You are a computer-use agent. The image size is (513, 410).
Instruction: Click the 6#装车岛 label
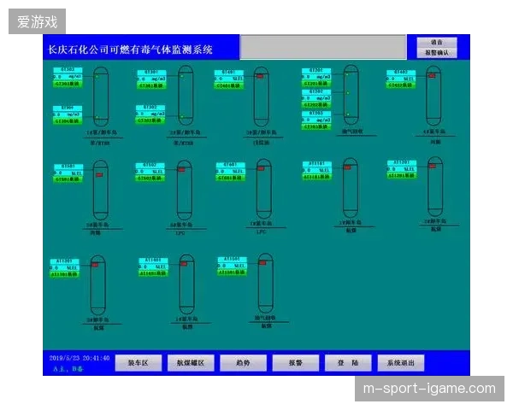tap(181, 225)
